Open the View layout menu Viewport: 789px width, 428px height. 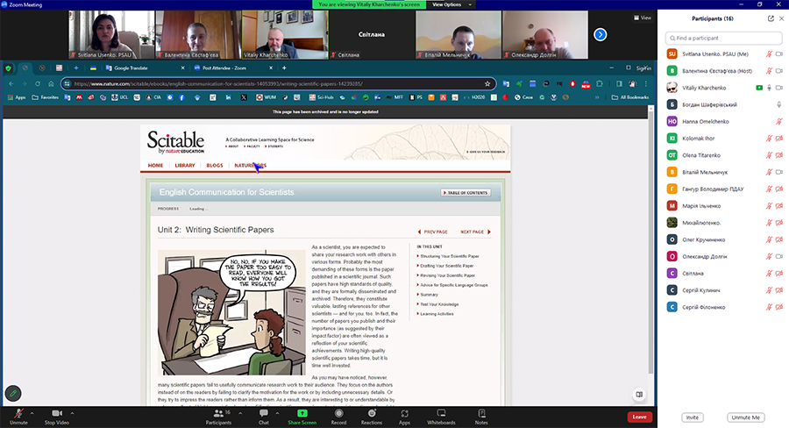pyautogui.click(x=642, y=18)
